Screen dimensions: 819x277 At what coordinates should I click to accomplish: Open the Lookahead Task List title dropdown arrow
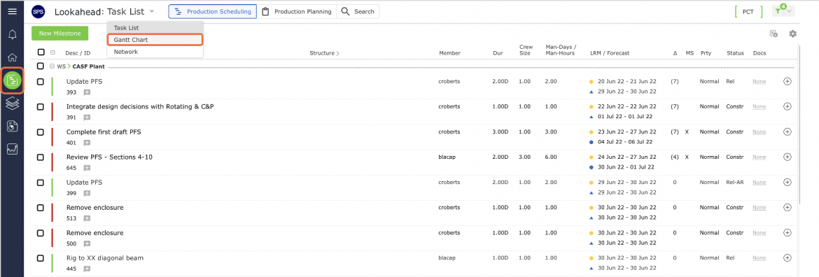point(151,11)
